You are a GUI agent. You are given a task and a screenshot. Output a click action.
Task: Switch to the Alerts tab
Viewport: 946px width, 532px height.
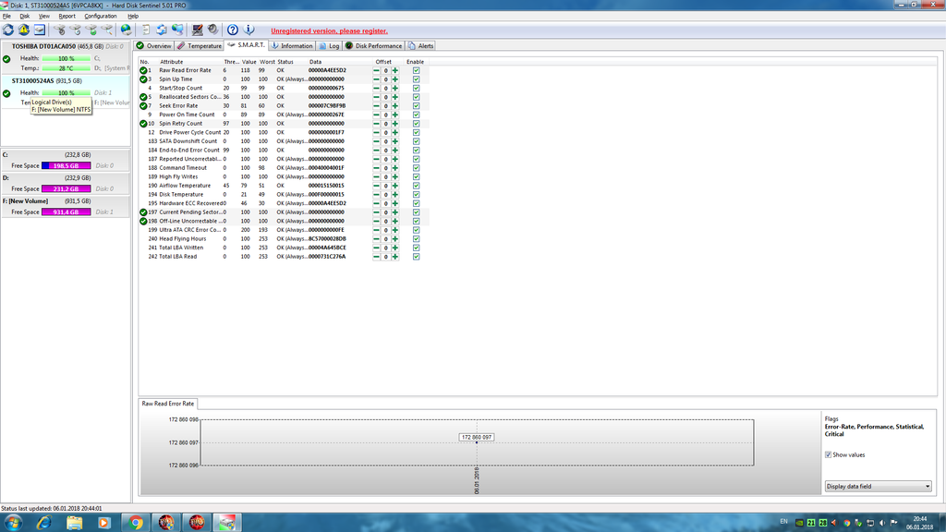[x=420, y=46]
